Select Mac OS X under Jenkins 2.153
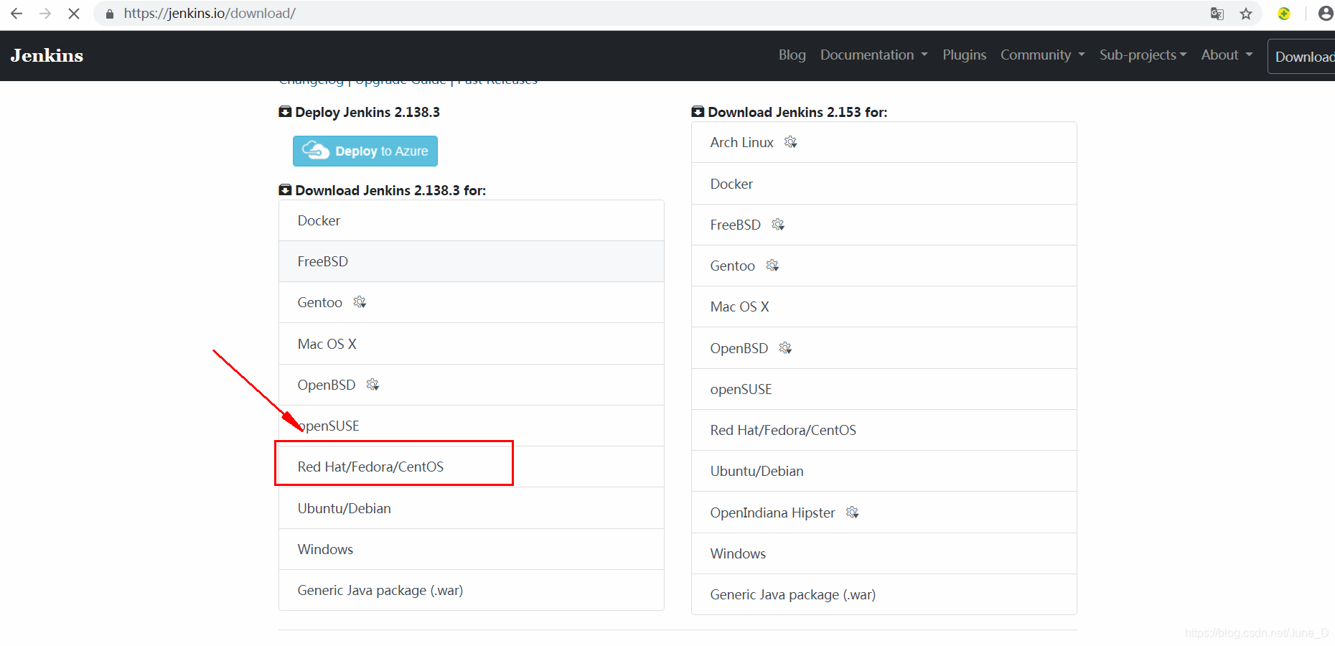 [884, 306]
